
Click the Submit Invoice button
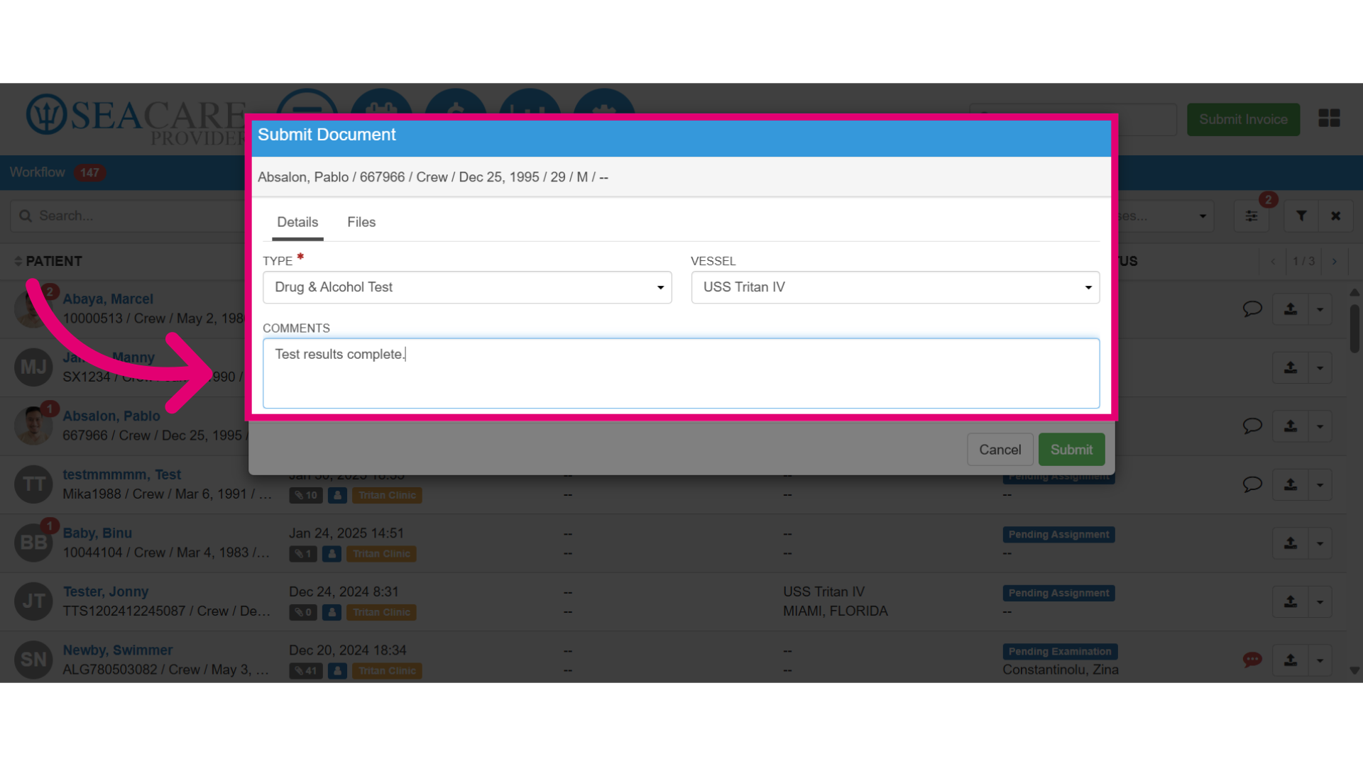[x=1243, y=119]
